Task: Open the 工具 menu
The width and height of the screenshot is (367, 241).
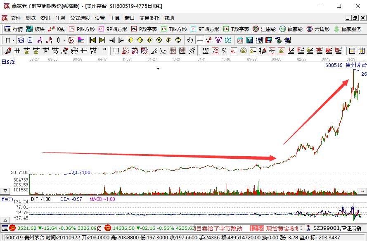Action: [115, 18]
